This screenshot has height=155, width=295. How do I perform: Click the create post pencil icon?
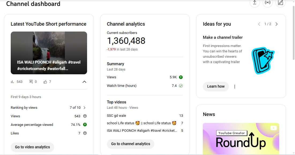[x=280, y=2]
